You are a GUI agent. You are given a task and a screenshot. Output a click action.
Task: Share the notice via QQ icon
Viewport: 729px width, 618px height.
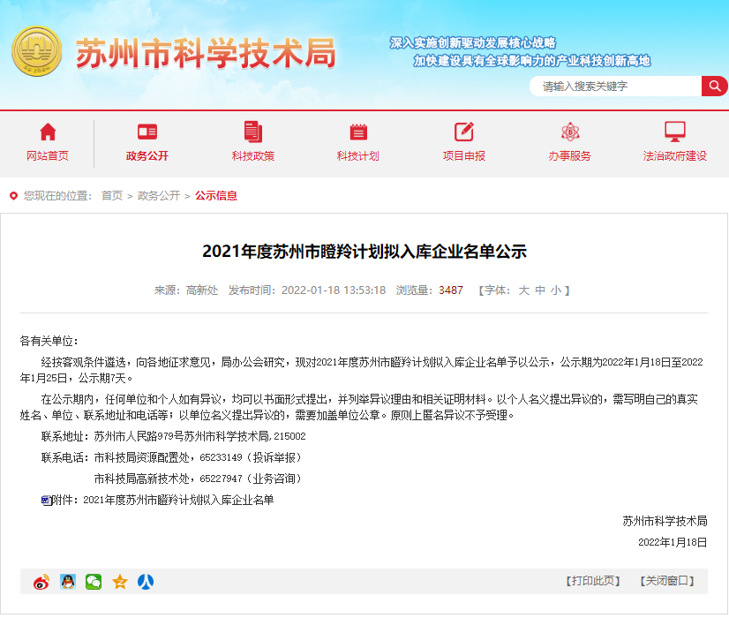[x=67, y=582]
